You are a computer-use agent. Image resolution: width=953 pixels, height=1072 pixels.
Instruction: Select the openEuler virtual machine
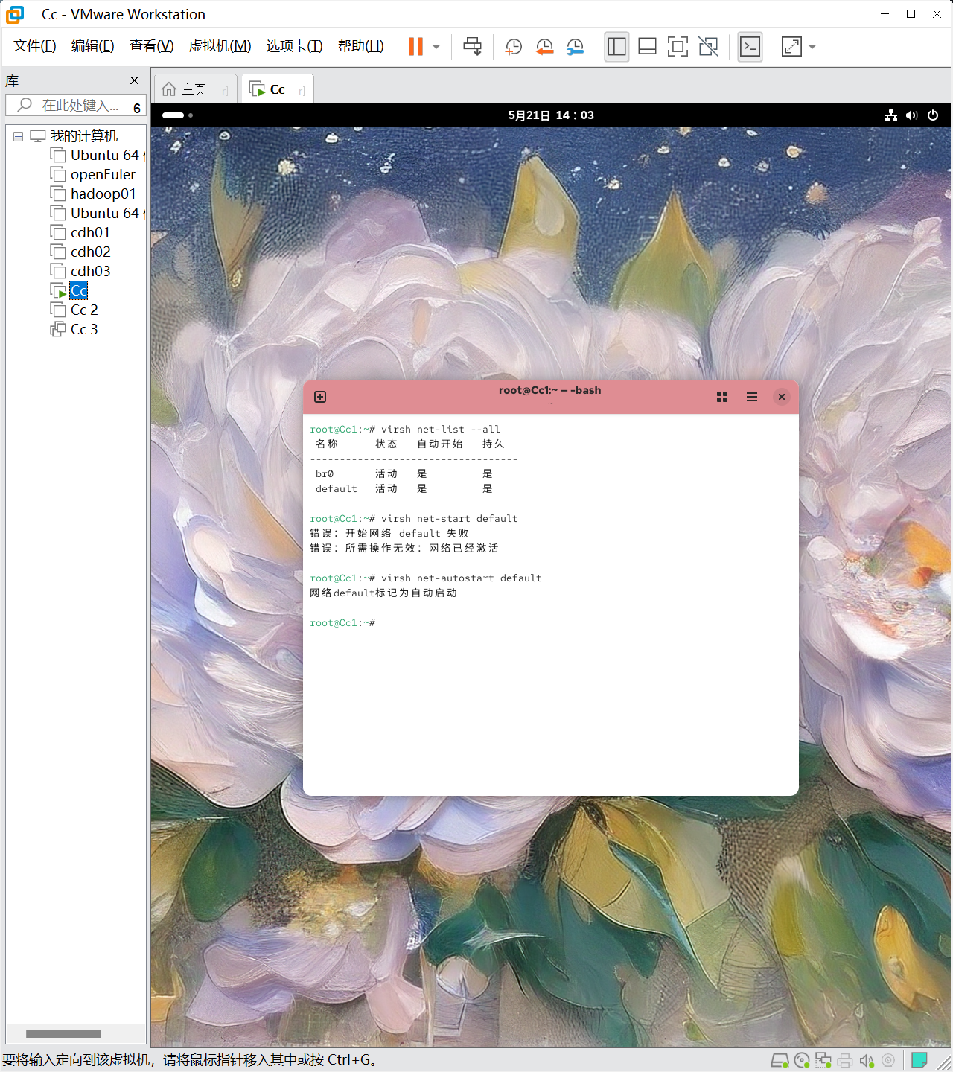(103, 174)
